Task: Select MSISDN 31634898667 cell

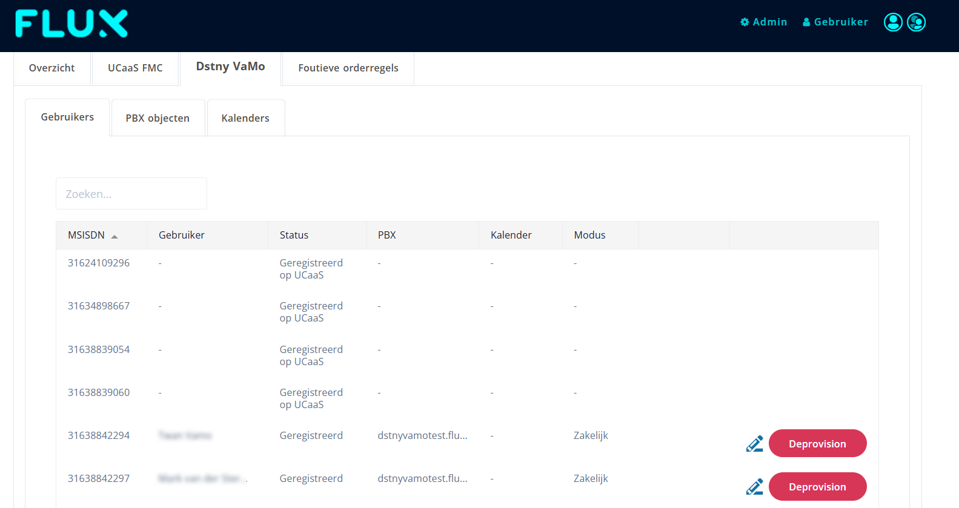Action: (99, 306)
